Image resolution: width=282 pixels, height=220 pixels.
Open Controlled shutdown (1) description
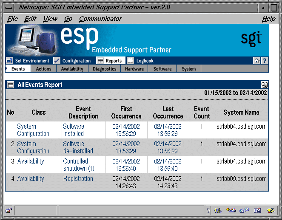pyautogui.click(x=79, y=165)
